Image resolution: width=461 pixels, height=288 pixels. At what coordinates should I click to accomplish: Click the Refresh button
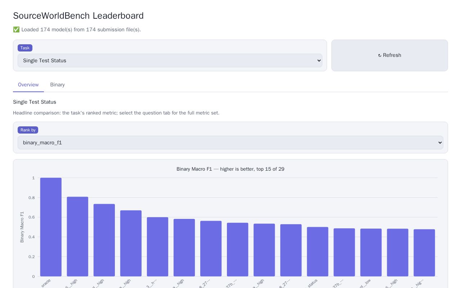point(390,55)
